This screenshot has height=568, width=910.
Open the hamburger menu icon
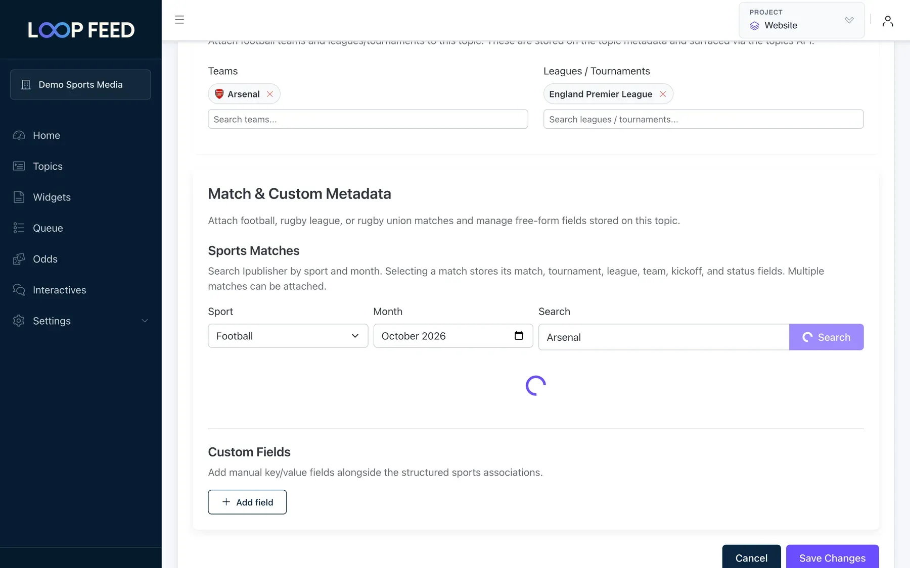179,20
